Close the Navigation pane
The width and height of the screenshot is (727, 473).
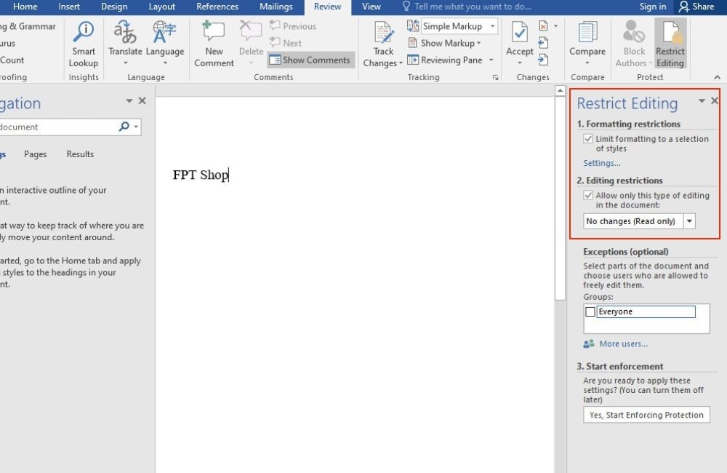[x=142, y=100]
